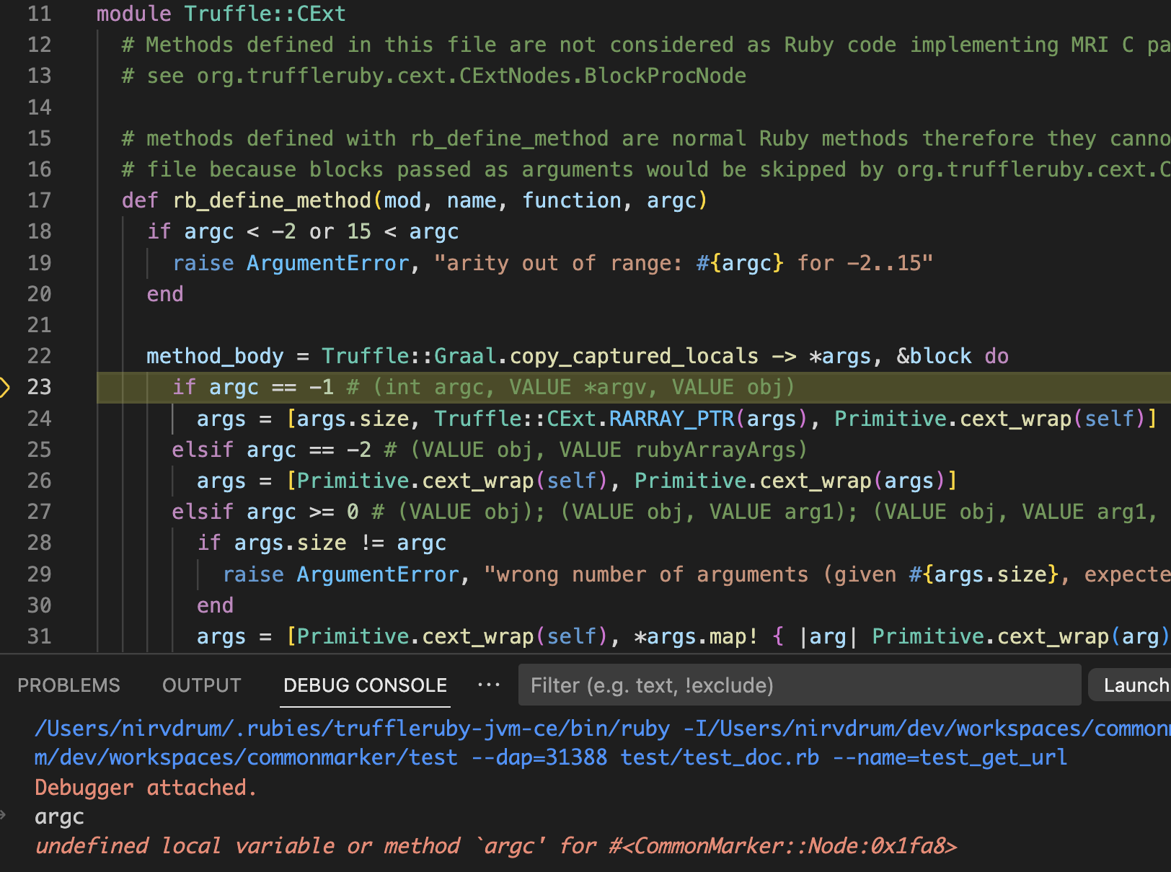Switch to the PROBLEMS tab
The image size is (1171, 872).
[69, 685]
